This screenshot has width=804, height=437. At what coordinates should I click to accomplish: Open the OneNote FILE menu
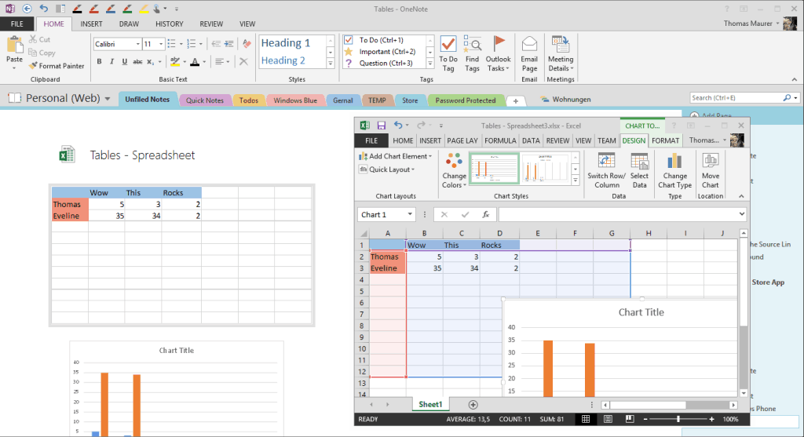point(17,24)
